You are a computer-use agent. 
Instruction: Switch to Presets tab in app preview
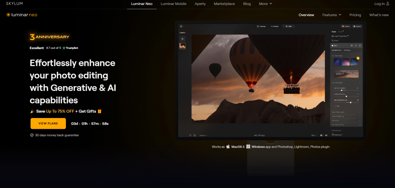point(275,26)
